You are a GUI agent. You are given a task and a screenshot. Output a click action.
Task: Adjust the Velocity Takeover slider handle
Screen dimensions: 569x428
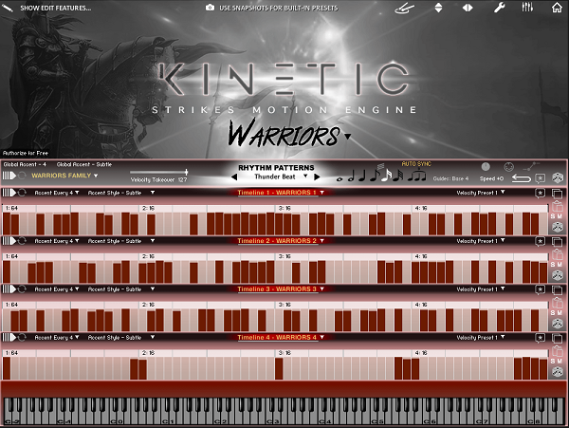click(186, 172)
